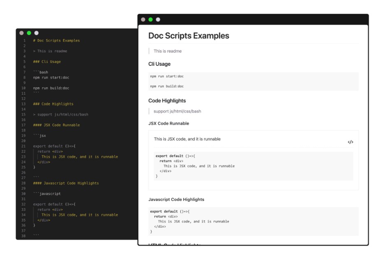Image resolution: width=382 pixels, height=258 pixels.
Task: Click 'npm run build:doc' on editor line 10
Action: coord(51,88)
